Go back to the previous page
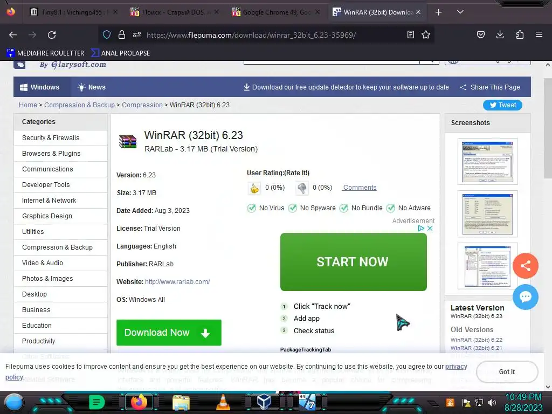Image resolution: width=552 pixels, height=414 pixels. (13, 35)
